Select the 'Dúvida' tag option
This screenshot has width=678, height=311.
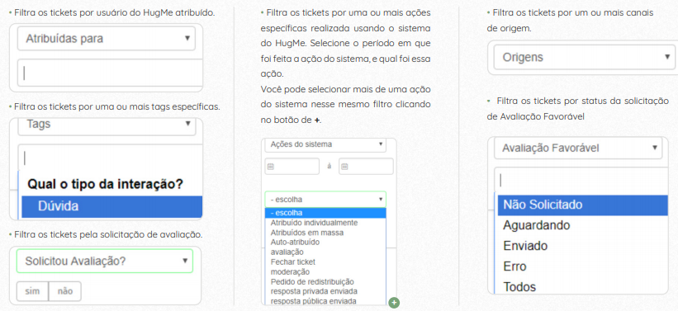[x=112, y=206]
